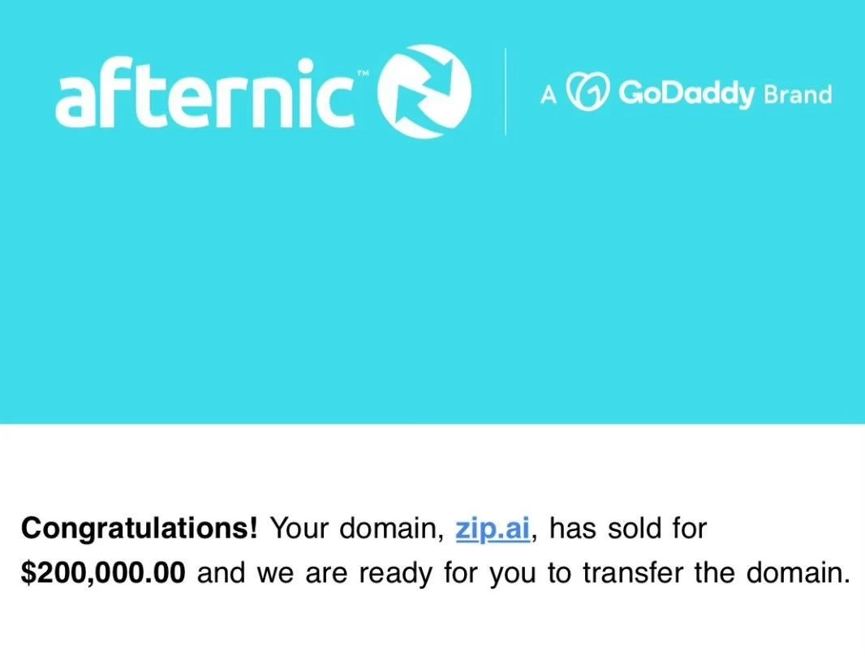This screenshot has width=865, height=656.
Task: Click the vertical divider between the logos
Action: [506, 92]
